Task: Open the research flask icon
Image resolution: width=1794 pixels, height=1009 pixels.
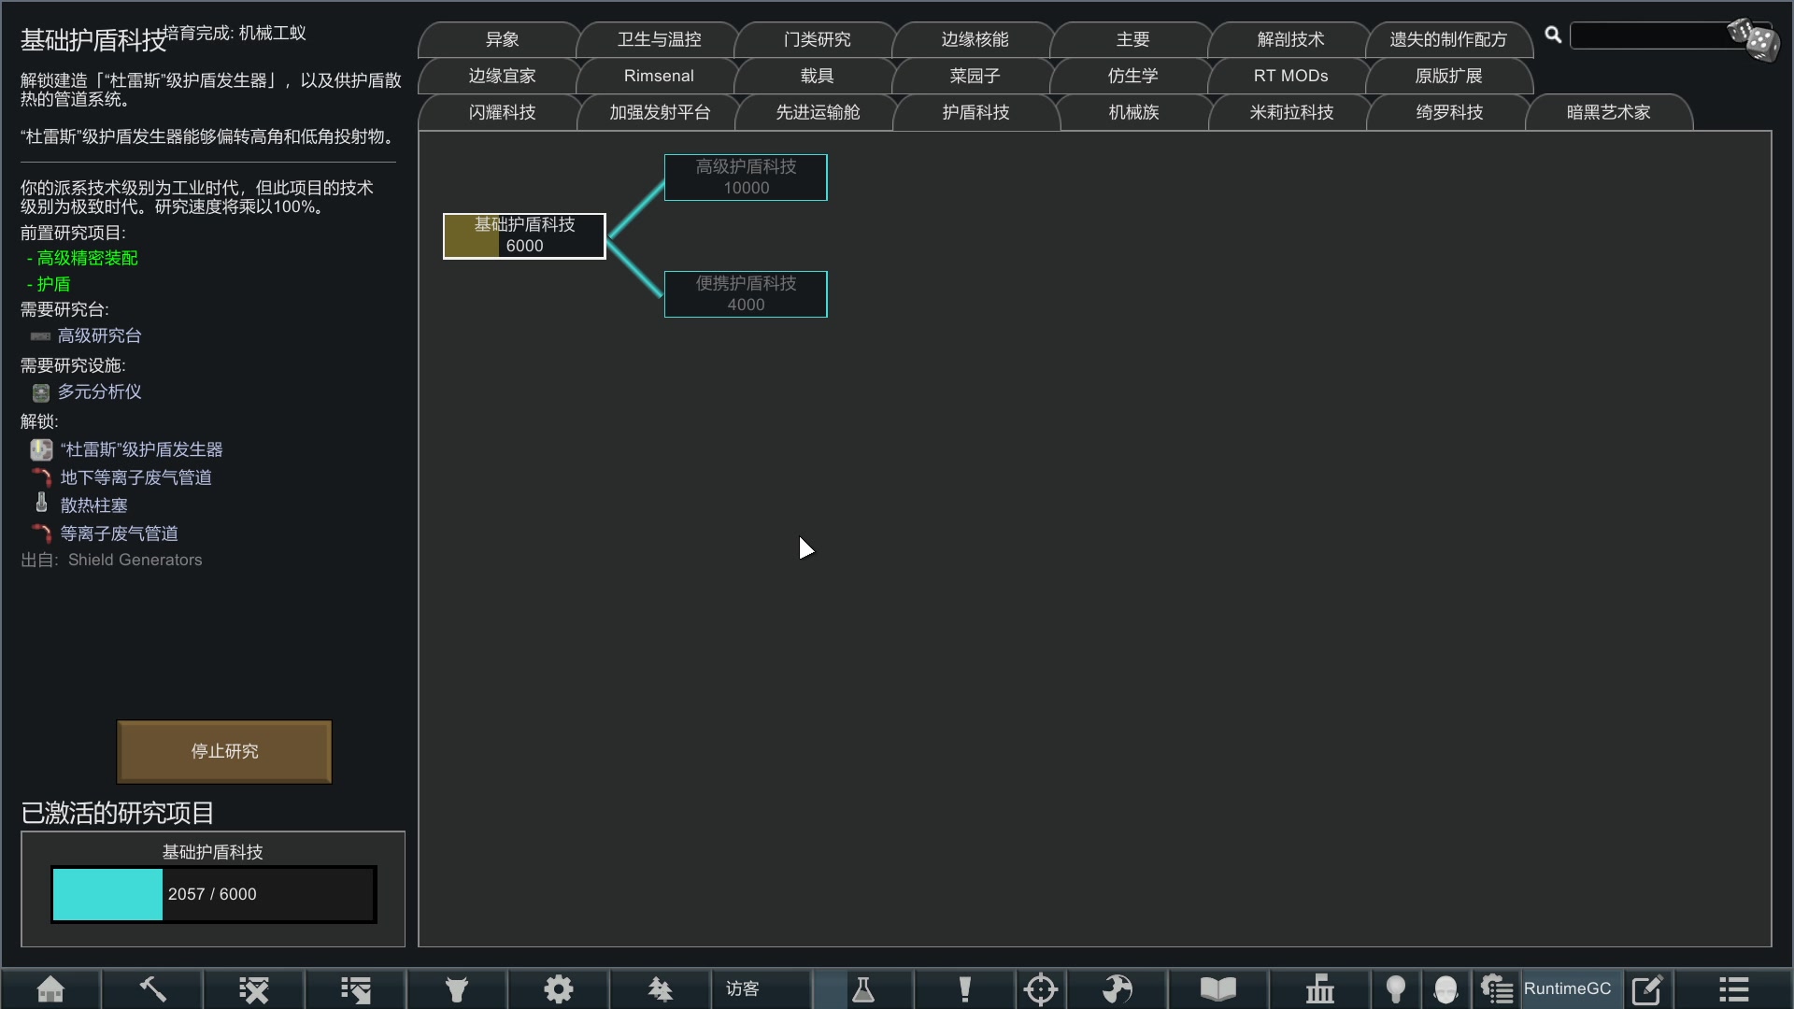Action: pos(862,988)
